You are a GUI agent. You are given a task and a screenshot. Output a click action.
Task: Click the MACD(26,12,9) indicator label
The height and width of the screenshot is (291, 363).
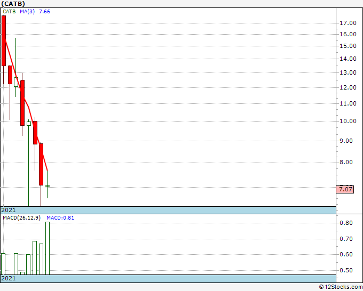pos(21,218)
